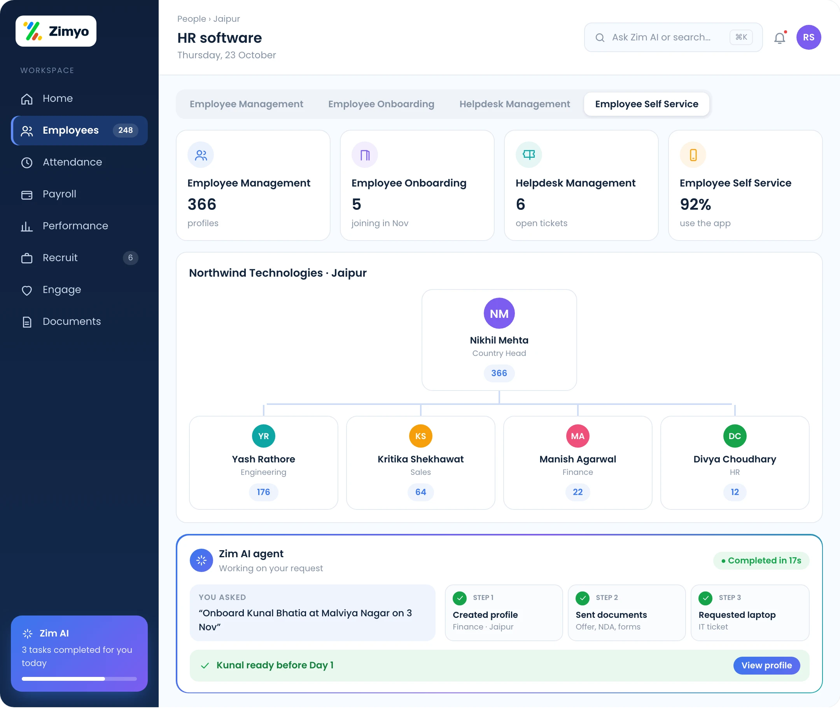This screenshot has height=708, width=840.
Task: Click the Recruit briefcase icon
Action: (26, 258)
